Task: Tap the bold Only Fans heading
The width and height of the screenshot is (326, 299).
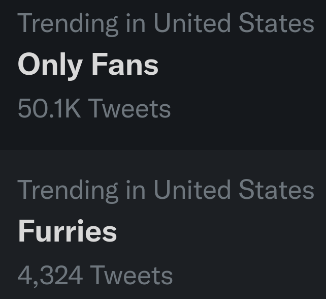Action: (x=88, y=65)
